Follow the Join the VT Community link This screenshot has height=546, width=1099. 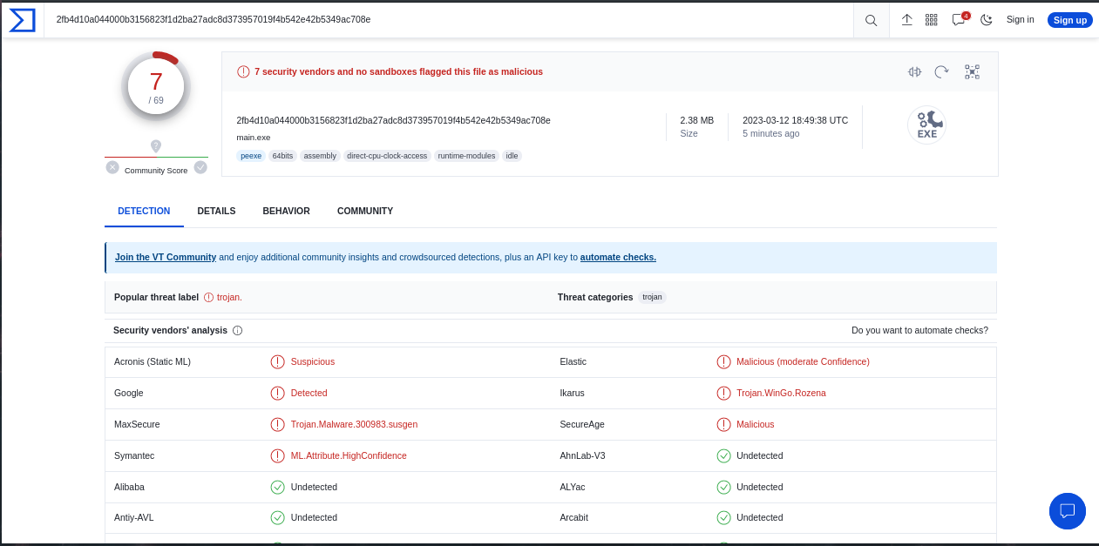click(166, 257)
